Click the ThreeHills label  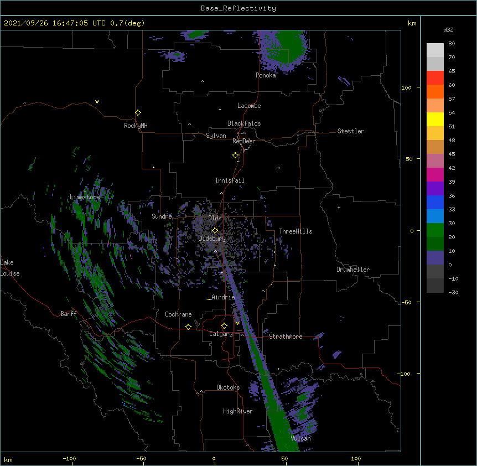point(295,231)
